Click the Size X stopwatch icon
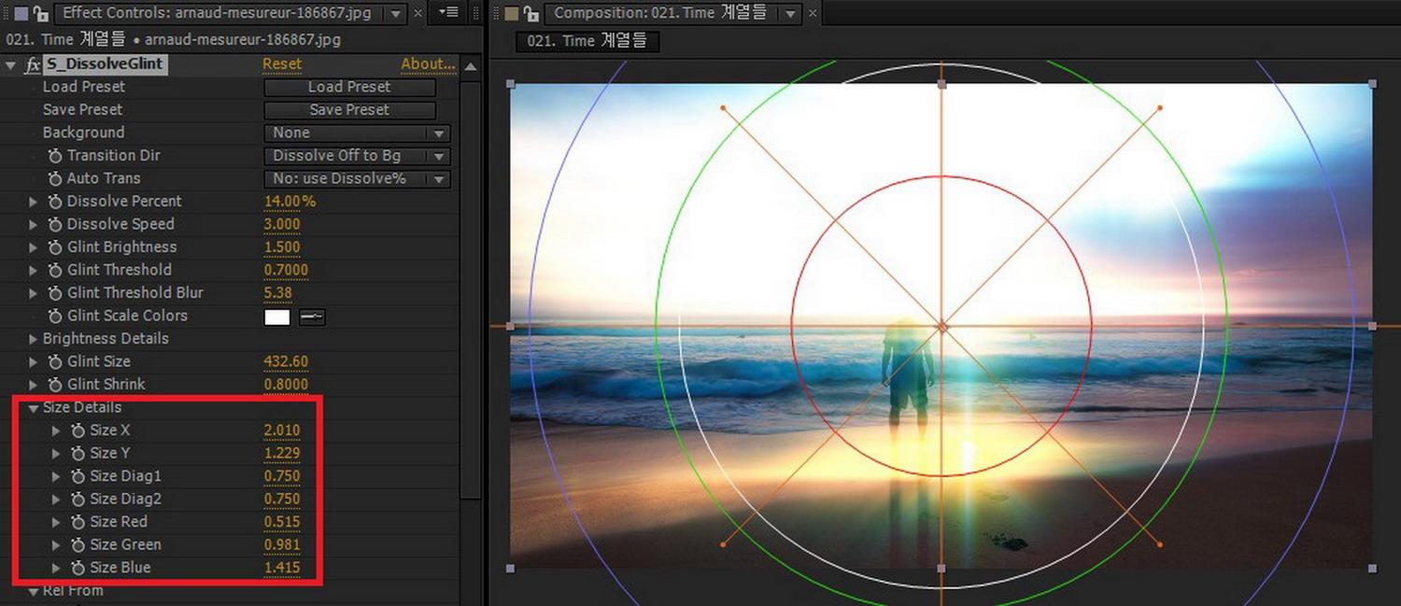This screenshot has width=1401, height=606. click(78, 430)
